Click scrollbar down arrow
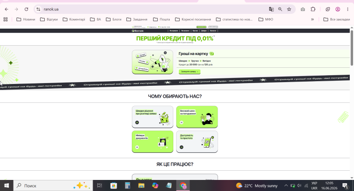The height and width of the screenshot is (191, 354). (x=352, y=178)
